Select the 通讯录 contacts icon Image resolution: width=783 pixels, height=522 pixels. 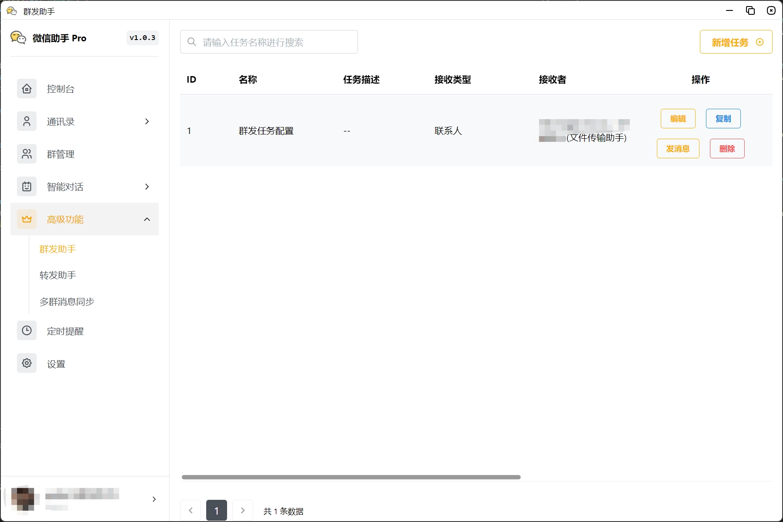coord(27,121)
